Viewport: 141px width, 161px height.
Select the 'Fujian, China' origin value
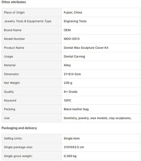coord(73,13)
